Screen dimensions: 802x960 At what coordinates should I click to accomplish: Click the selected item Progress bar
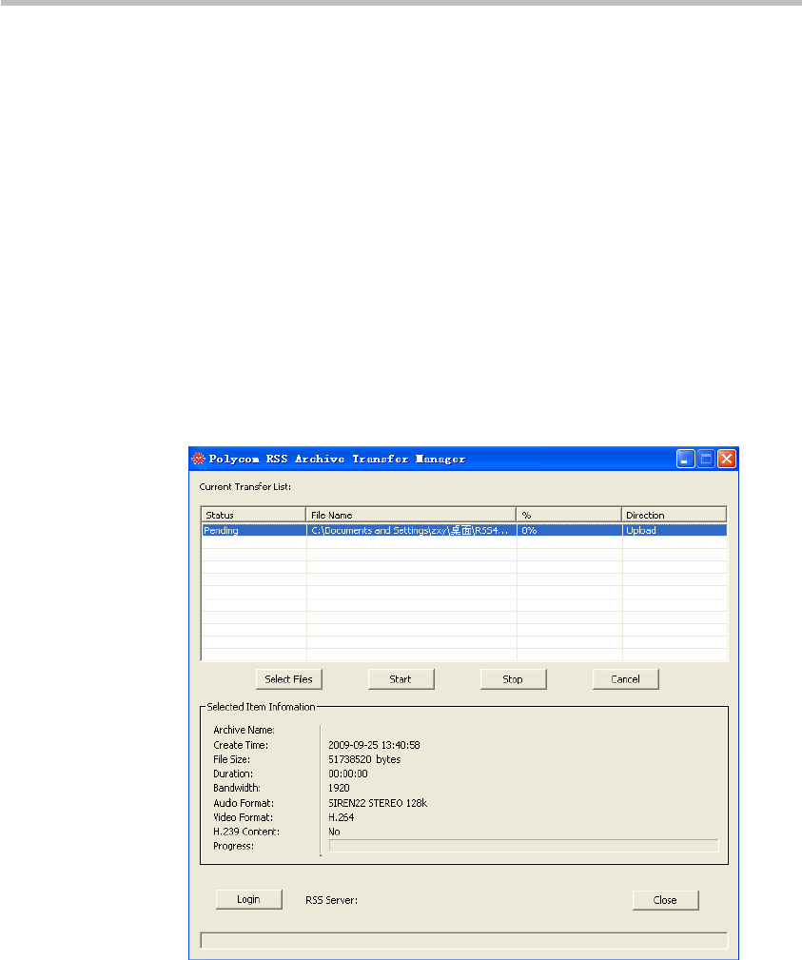(x=523, y=846)
